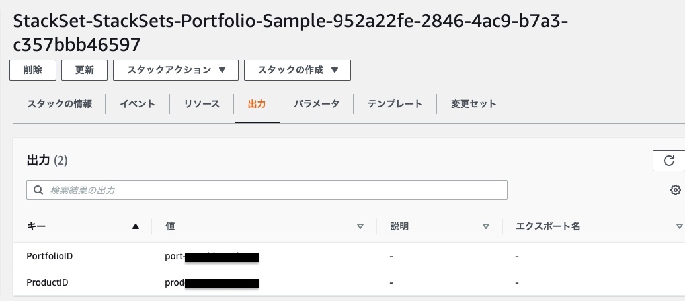The height and width of the screenshot is (301, 685).
Task: Focus the 検索結果の出力 search field
Action: (267, 190)
